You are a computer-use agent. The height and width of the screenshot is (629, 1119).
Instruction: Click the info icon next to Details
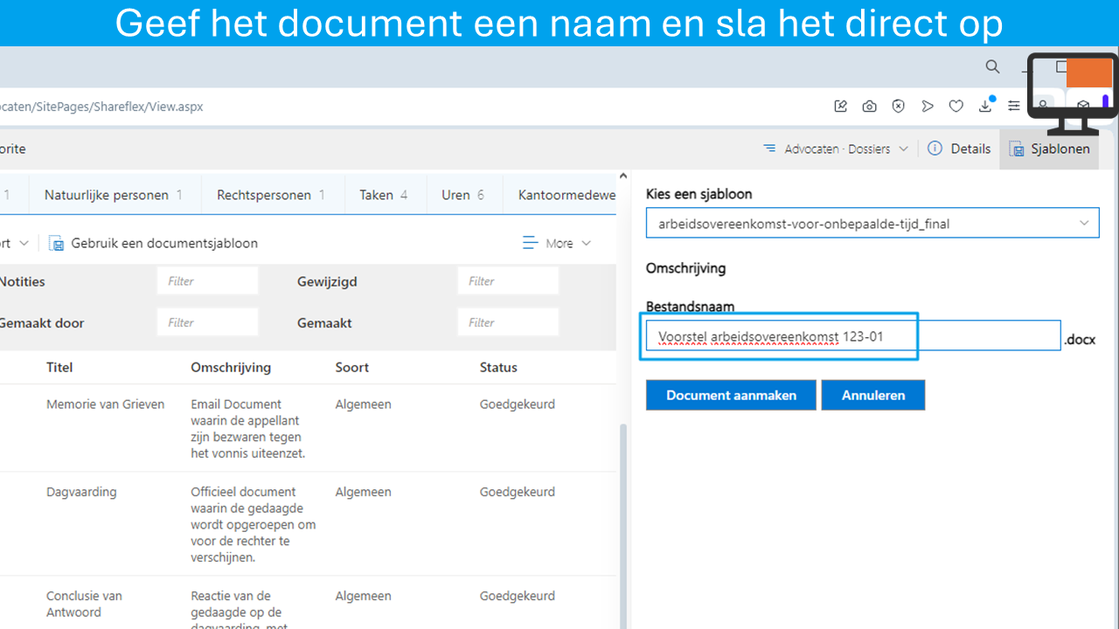pyautogui.click(x=935, y=149)
